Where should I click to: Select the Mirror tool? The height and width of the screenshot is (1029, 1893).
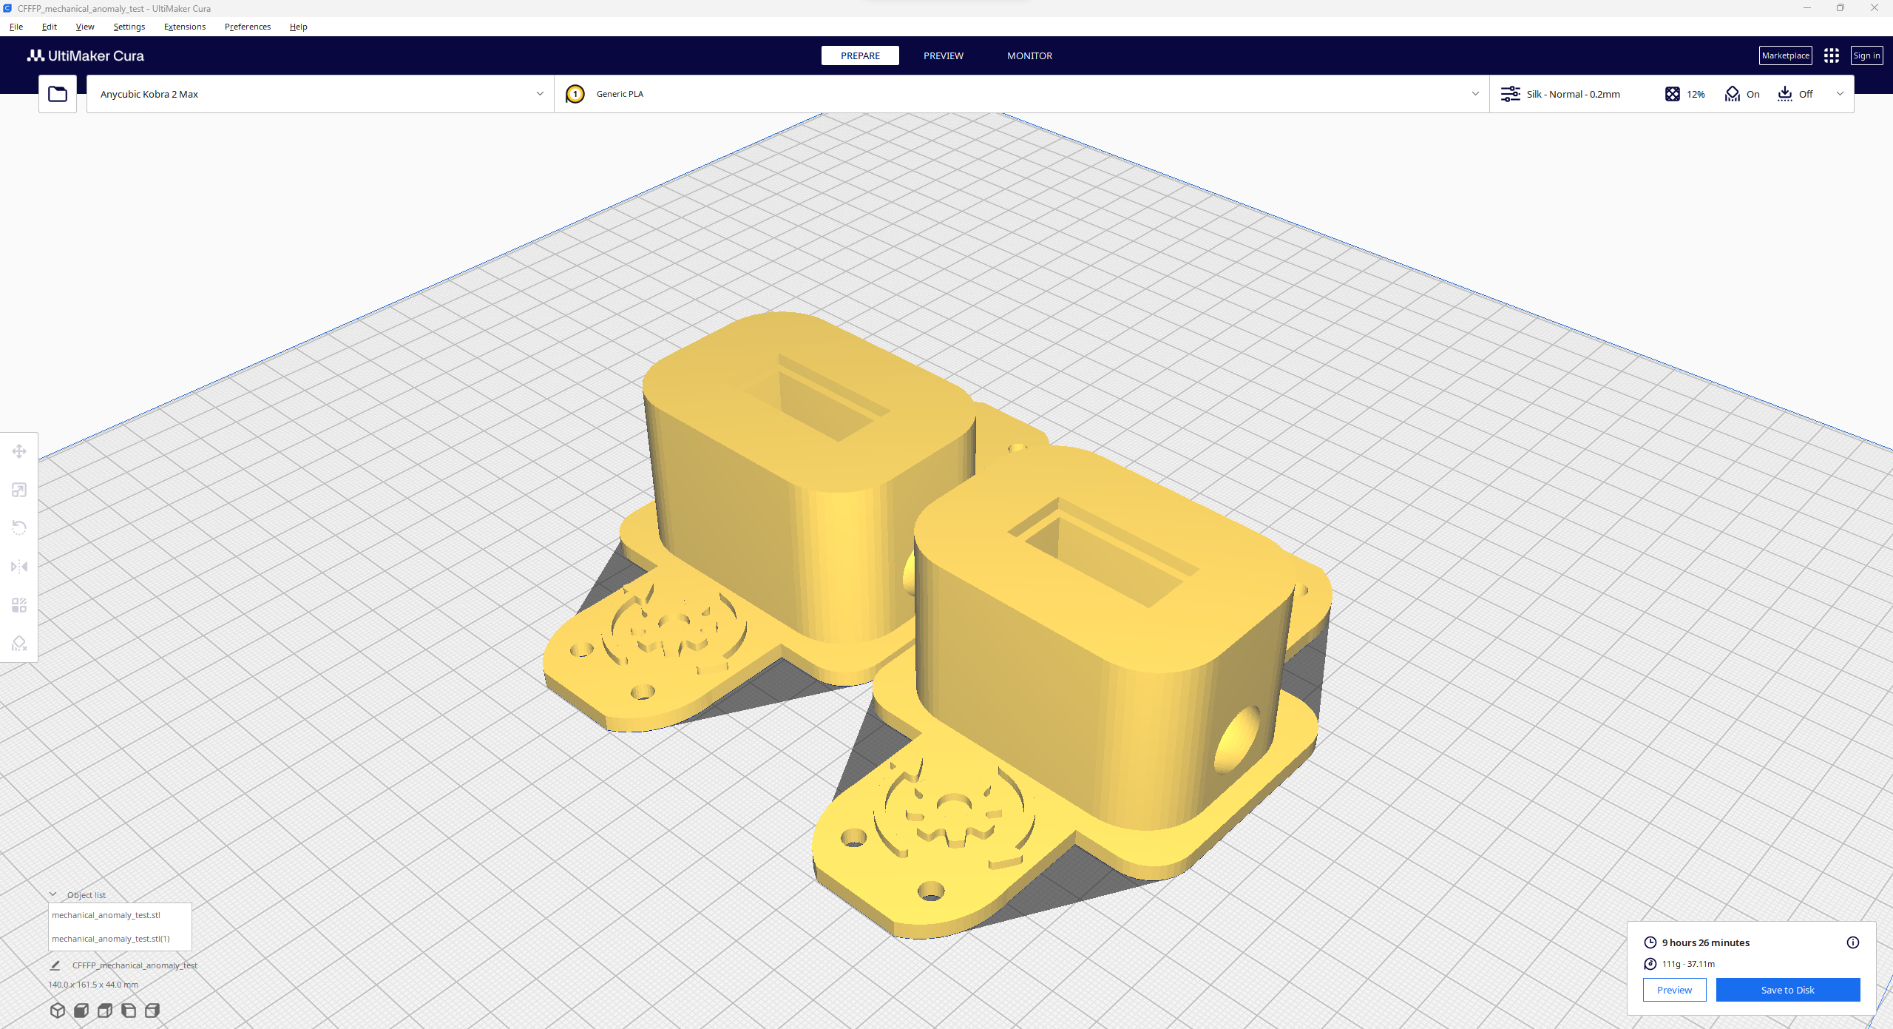click(19, 567)
